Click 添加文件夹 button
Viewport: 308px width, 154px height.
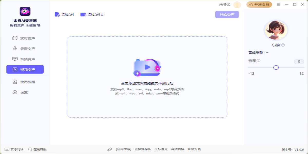tap(92, 15)
